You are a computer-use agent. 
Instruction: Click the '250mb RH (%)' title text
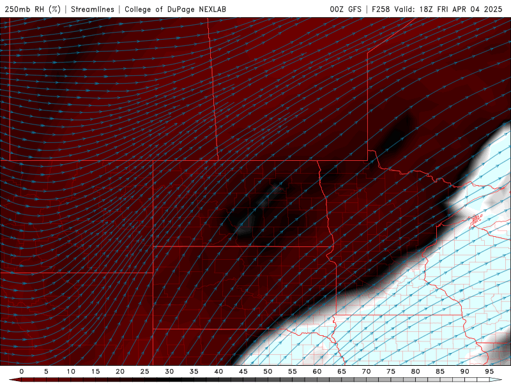(33, 9)
